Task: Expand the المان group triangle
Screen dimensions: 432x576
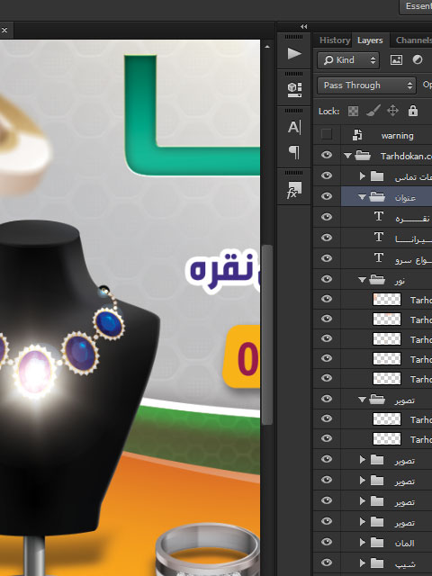Action: (362, 542)
